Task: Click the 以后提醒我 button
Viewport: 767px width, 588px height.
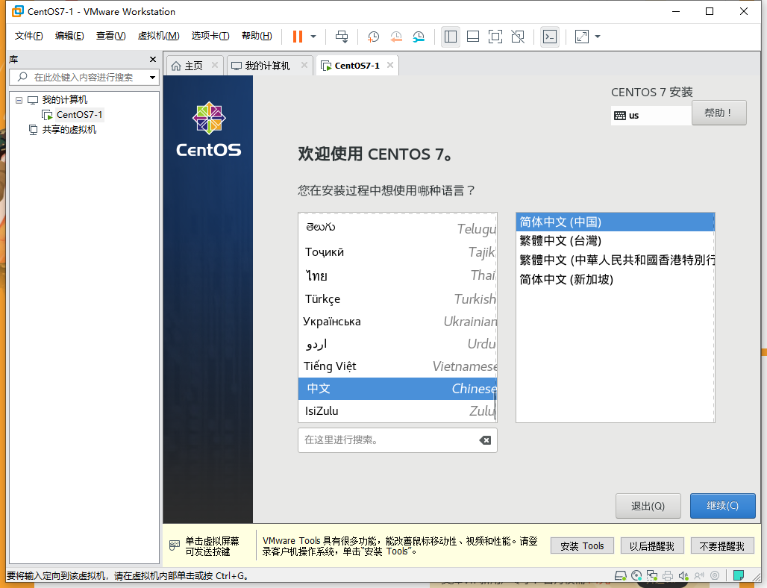Action: 651,546
